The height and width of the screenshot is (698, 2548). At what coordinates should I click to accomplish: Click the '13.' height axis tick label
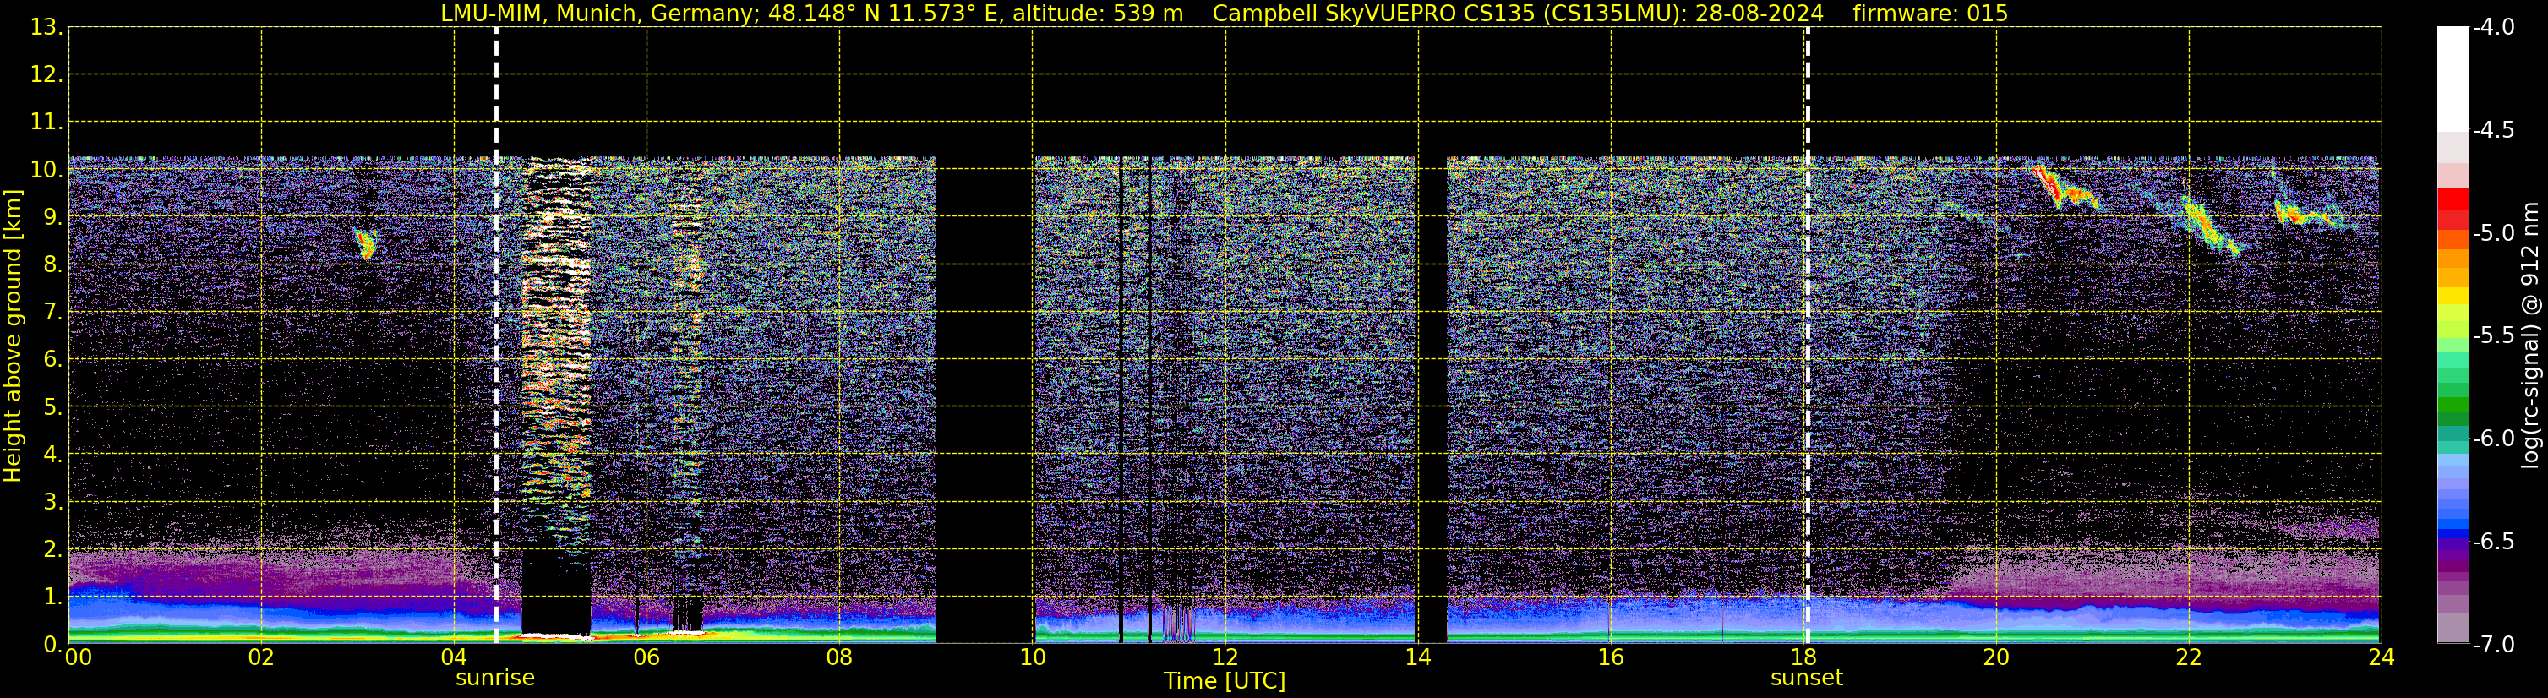point(46,28)
